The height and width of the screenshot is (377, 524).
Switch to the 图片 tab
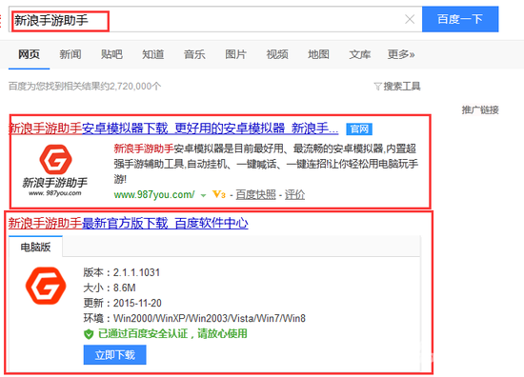tap(236, 54)
